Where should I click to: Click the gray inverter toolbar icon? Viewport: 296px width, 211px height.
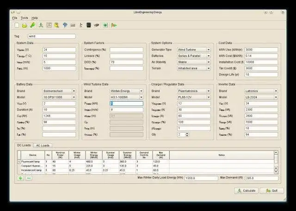pyautogui.click(x=97, y=25)
